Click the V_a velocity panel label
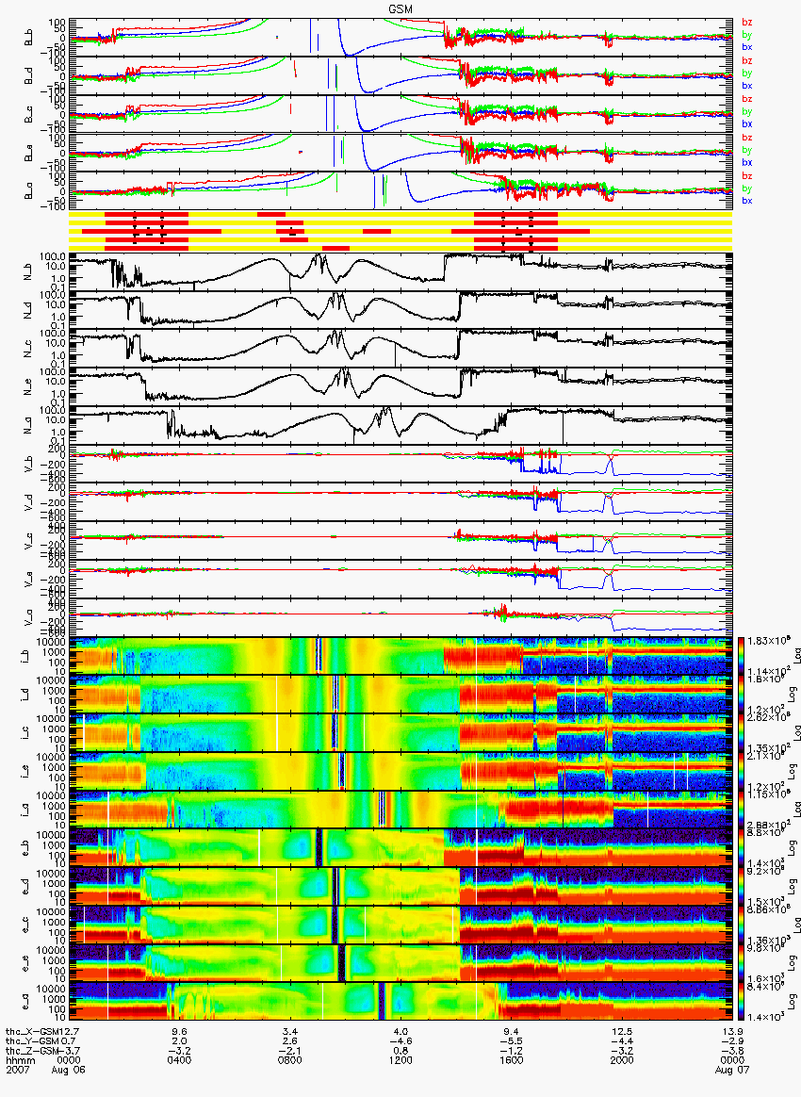 (29, 617)
